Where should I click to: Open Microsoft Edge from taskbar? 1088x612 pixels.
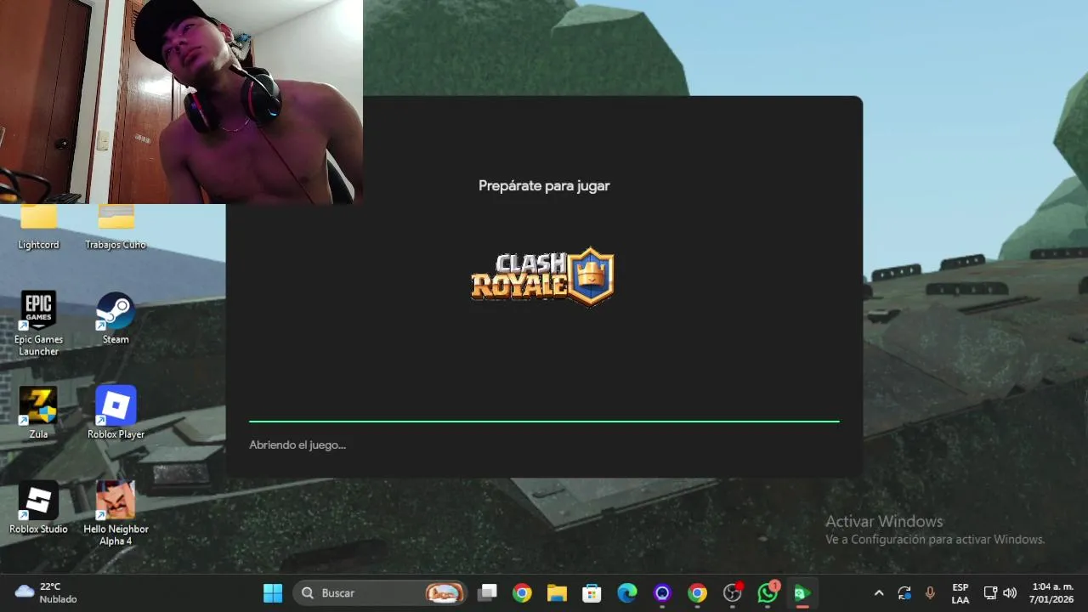pos(627,593)
